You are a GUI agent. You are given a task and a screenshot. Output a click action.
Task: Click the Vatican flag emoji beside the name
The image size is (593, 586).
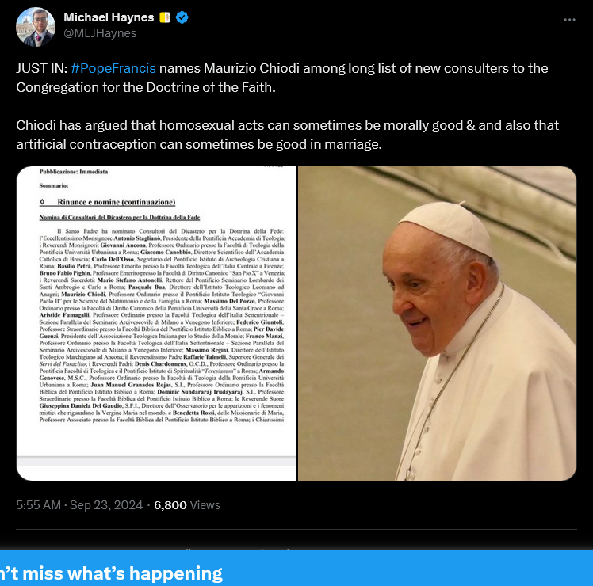tap(165, 17)
